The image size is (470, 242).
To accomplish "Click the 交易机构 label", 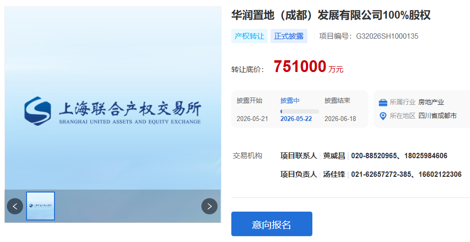I will coord(248,156).
